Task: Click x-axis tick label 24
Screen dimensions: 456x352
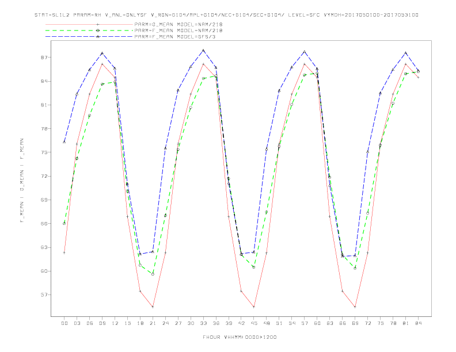Action: point(165,323)
